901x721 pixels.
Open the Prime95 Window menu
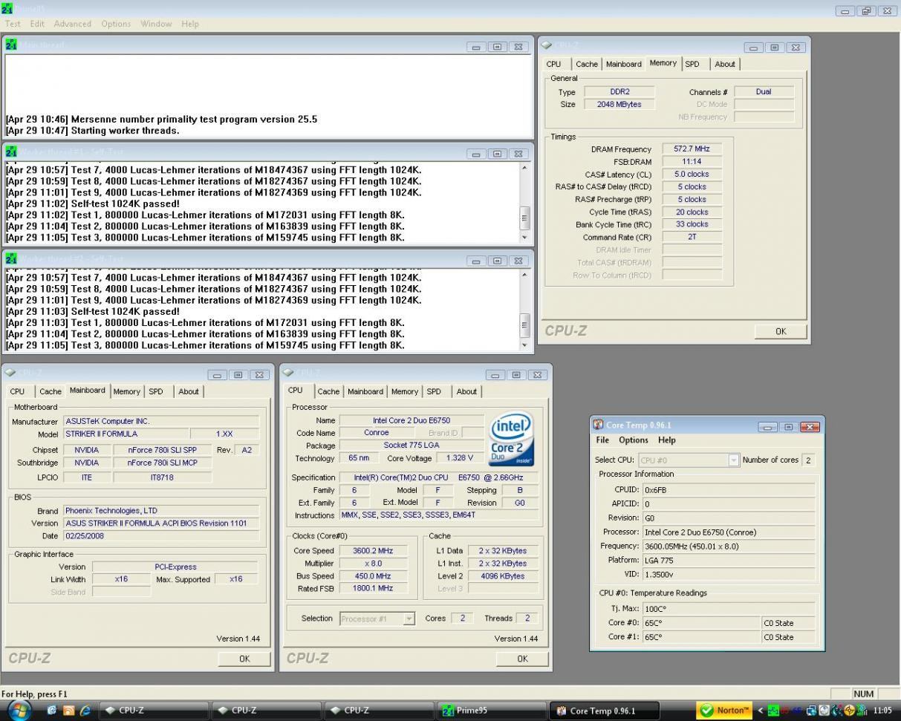[156, 24]
